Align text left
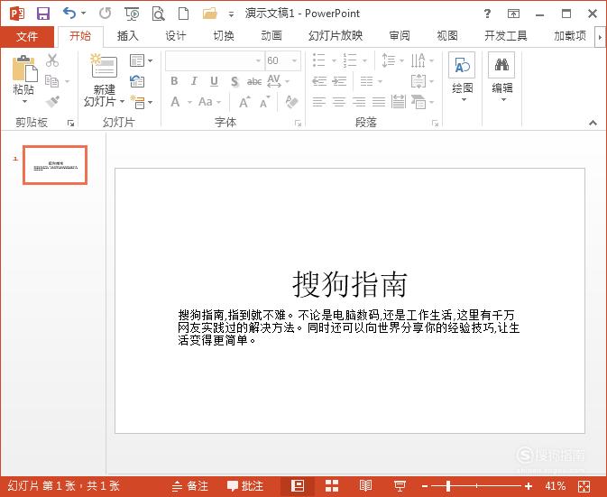607x497 pixels. coord(319,102)
